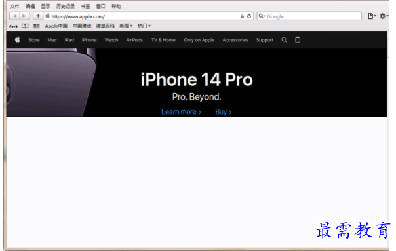Click the Only on Apple navigation link
This screenshot has width=396, height=251.
(199, 40)
